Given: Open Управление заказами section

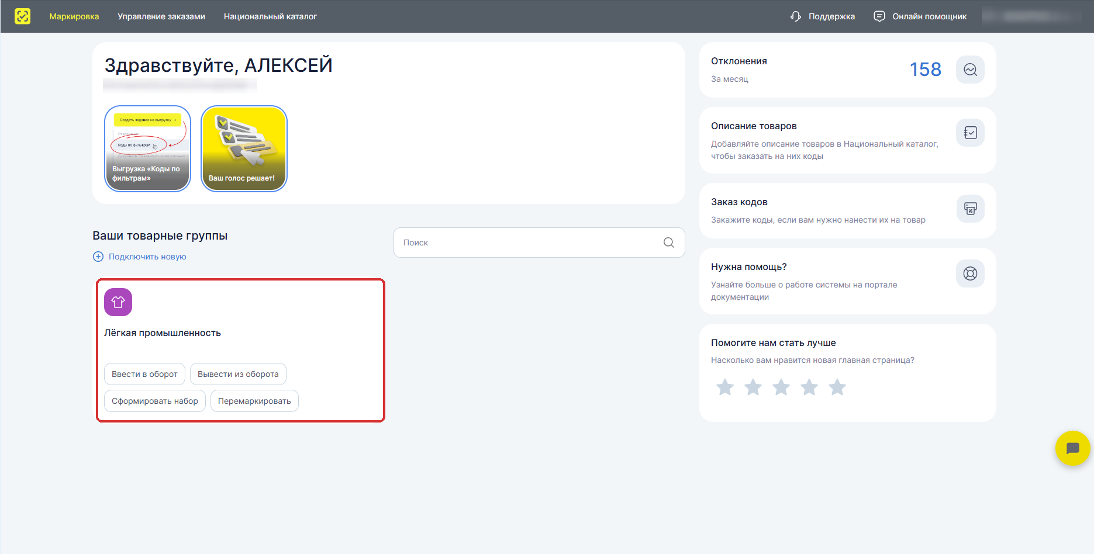Looking at the screenshot, I should pyautogui.click(x=161, y=16).
